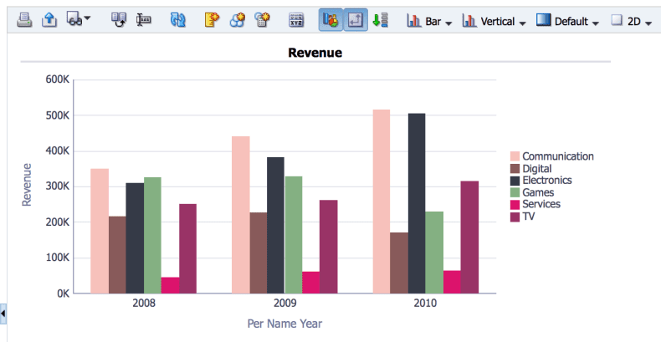Image resolution: width=661 pixels, height=342 pixels.
Task: Click the import formatting book icon
Action: click(x=119, y=20)
